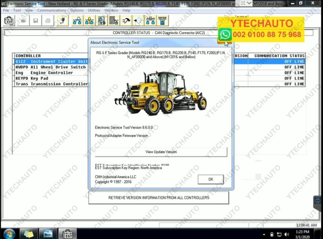Click the datalink two-controller monitor icon
This screenshot has height=239, width=323.
[x=150, y=20]
